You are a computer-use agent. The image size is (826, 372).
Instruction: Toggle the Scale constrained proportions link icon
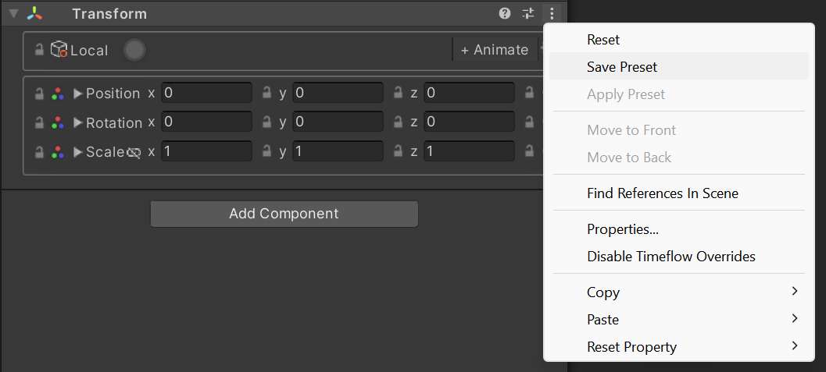click(x=134, y=152)
